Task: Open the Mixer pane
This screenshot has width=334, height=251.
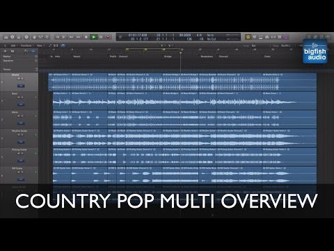Action: click(40, 37)
